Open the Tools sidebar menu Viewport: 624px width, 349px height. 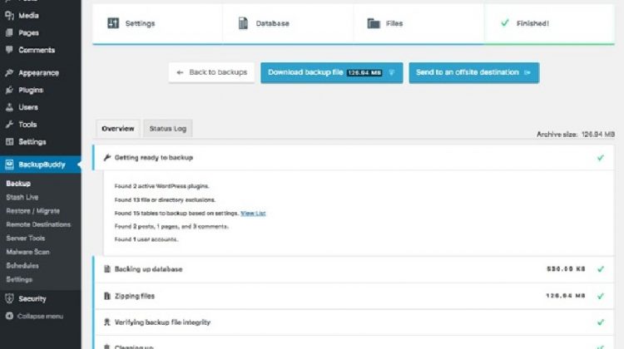click(27, 125)
